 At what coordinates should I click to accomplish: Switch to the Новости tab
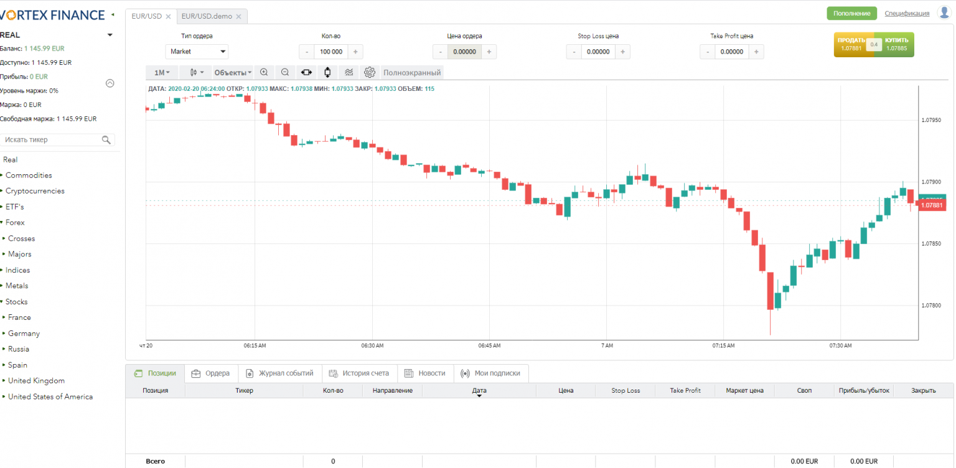click(x=425, y=373)
